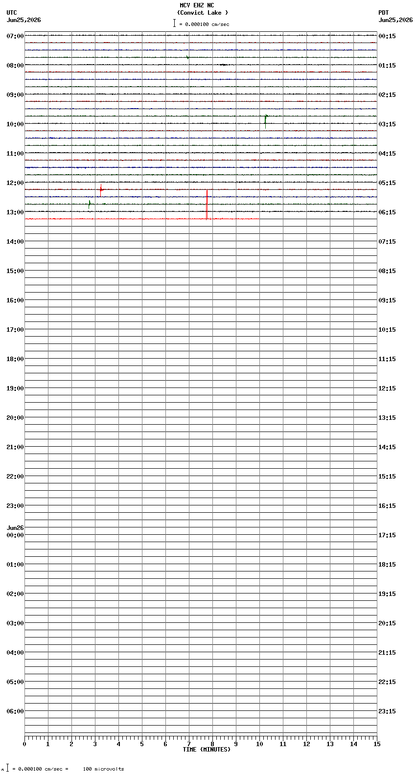Viewport: 416px width, 775px height.
Task: Click the '00:15' PDT time label
Action: tap(387, 36)
